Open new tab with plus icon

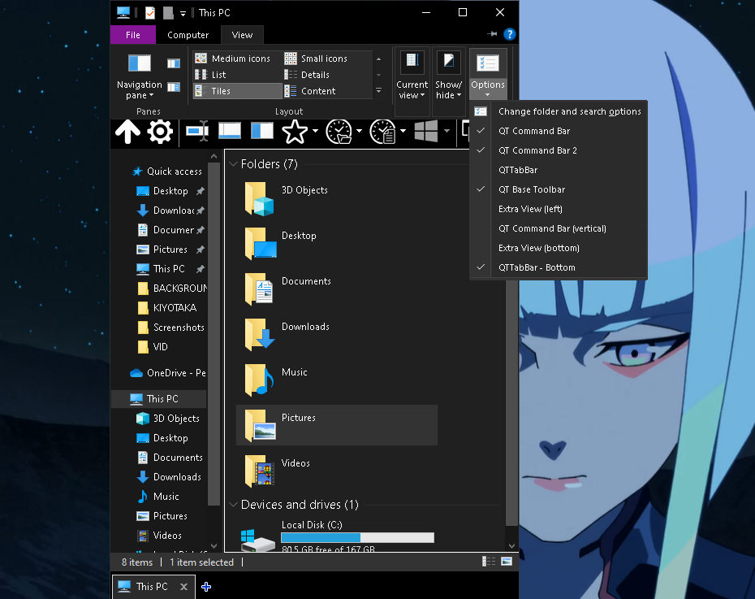pyautogui.click(x=206, y=587)
